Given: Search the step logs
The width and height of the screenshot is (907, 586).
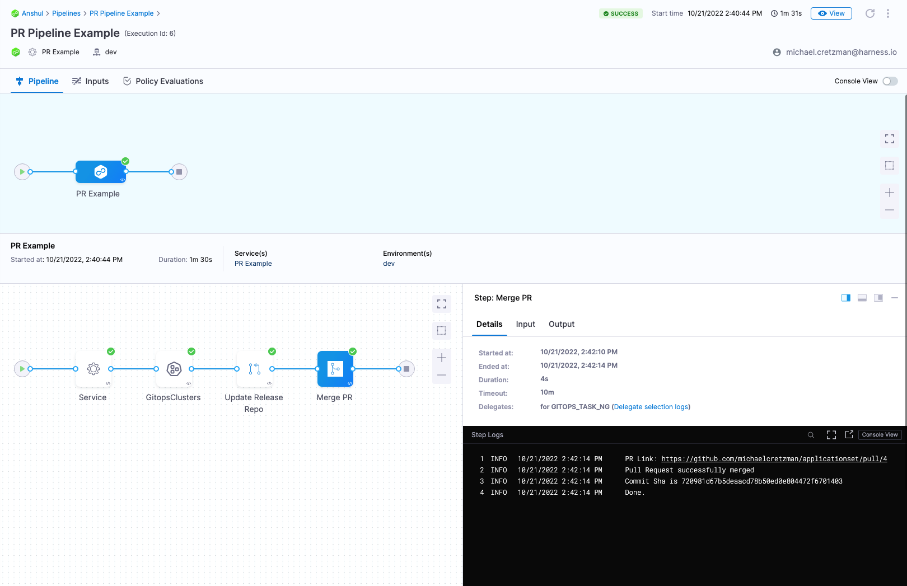Looking at the screenshot, I should coord(811,435).
